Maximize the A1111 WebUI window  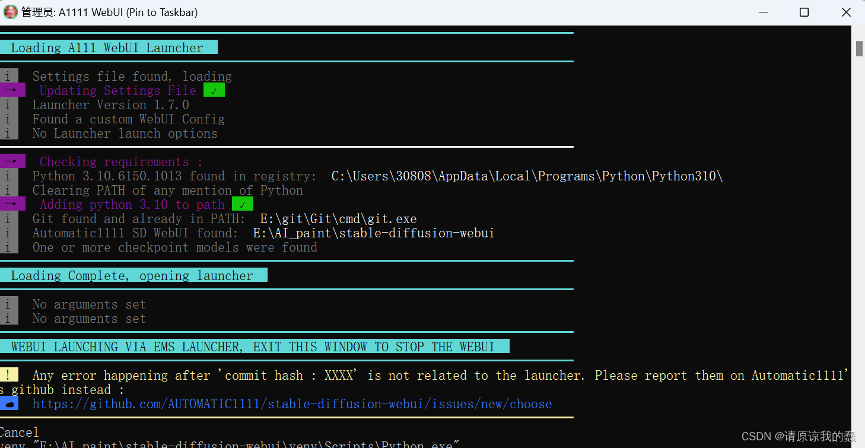(x=804, y=12)
